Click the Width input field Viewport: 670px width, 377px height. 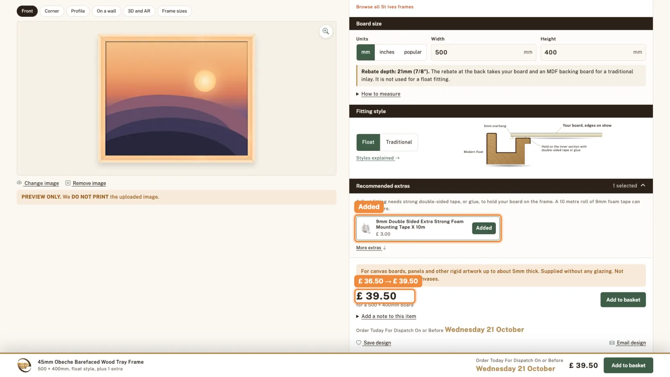click(x=484, y=52)
